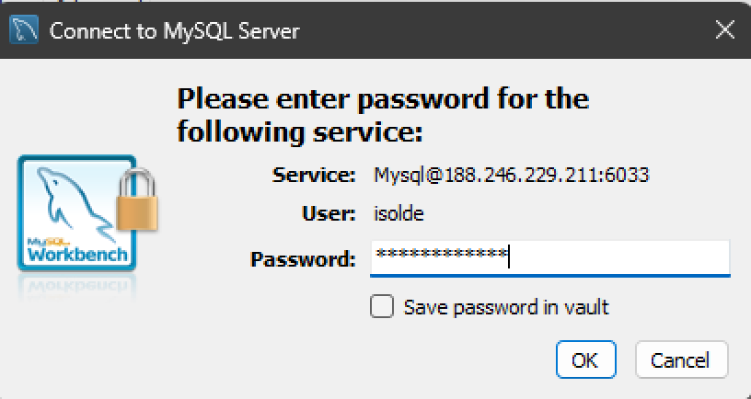Click the bold User: label
Viewport: 751px width, 399px height.
coord(329,214)
